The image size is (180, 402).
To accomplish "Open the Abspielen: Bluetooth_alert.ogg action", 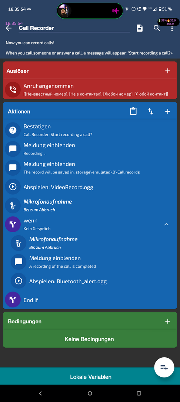I will pos(93,281).
